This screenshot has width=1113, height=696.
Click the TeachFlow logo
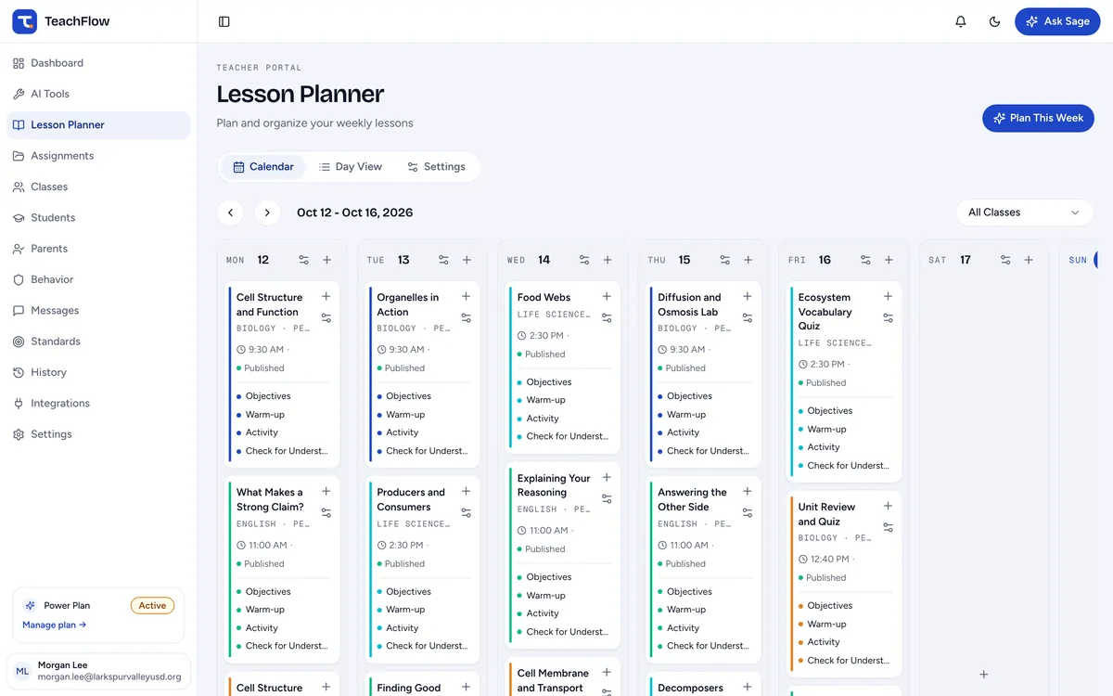pos(61,21)
